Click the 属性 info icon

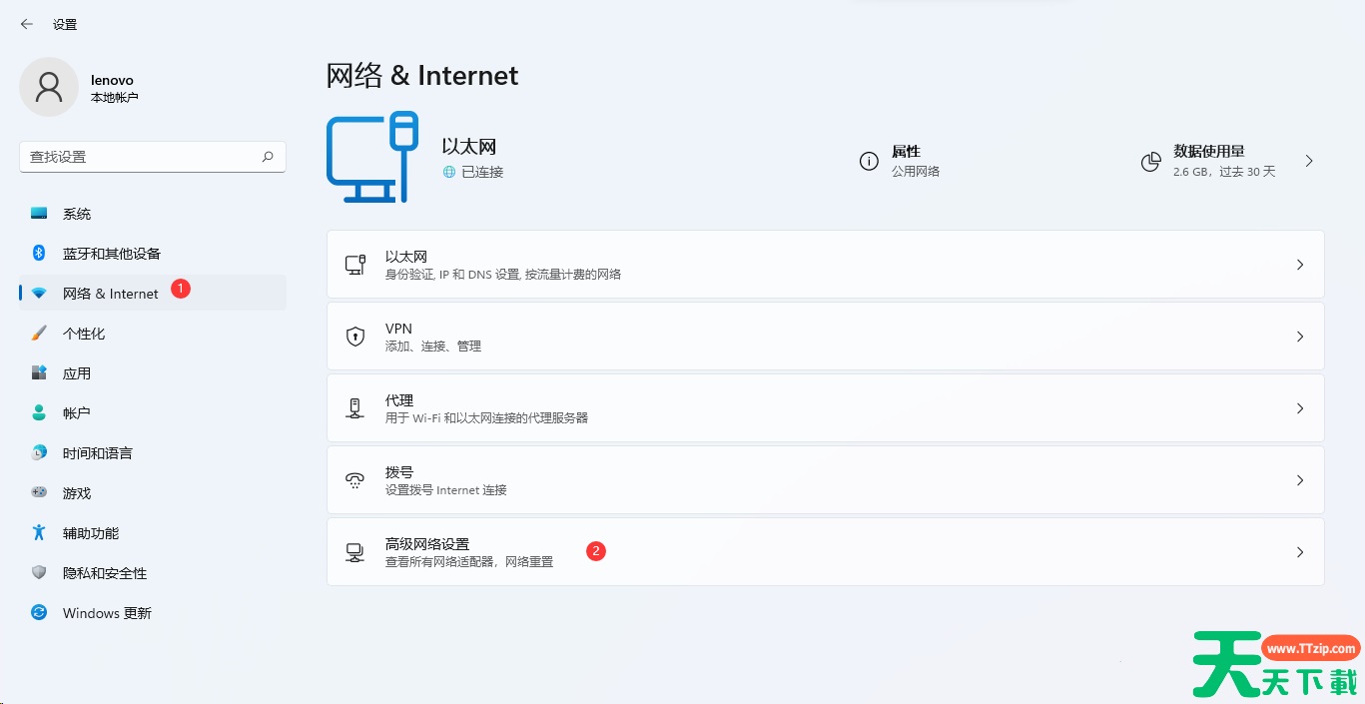coord(869,161)
